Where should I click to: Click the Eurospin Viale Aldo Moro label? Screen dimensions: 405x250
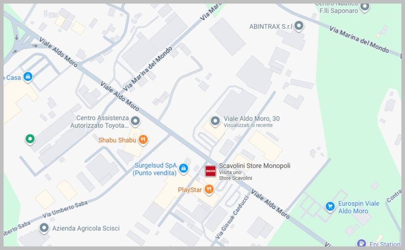(x=359, y=207)
